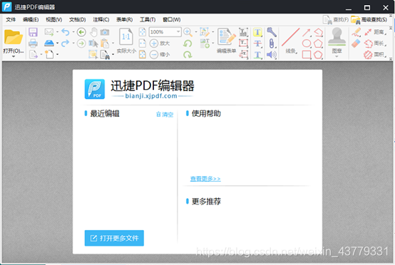Expand the new document icon dropdown arrow
The width and height of the screenshot is (395, 265).
click(58, 54)
